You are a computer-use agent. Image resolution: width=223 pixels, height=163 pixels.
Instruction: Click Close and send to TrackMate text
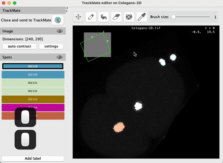coord(26,20)
